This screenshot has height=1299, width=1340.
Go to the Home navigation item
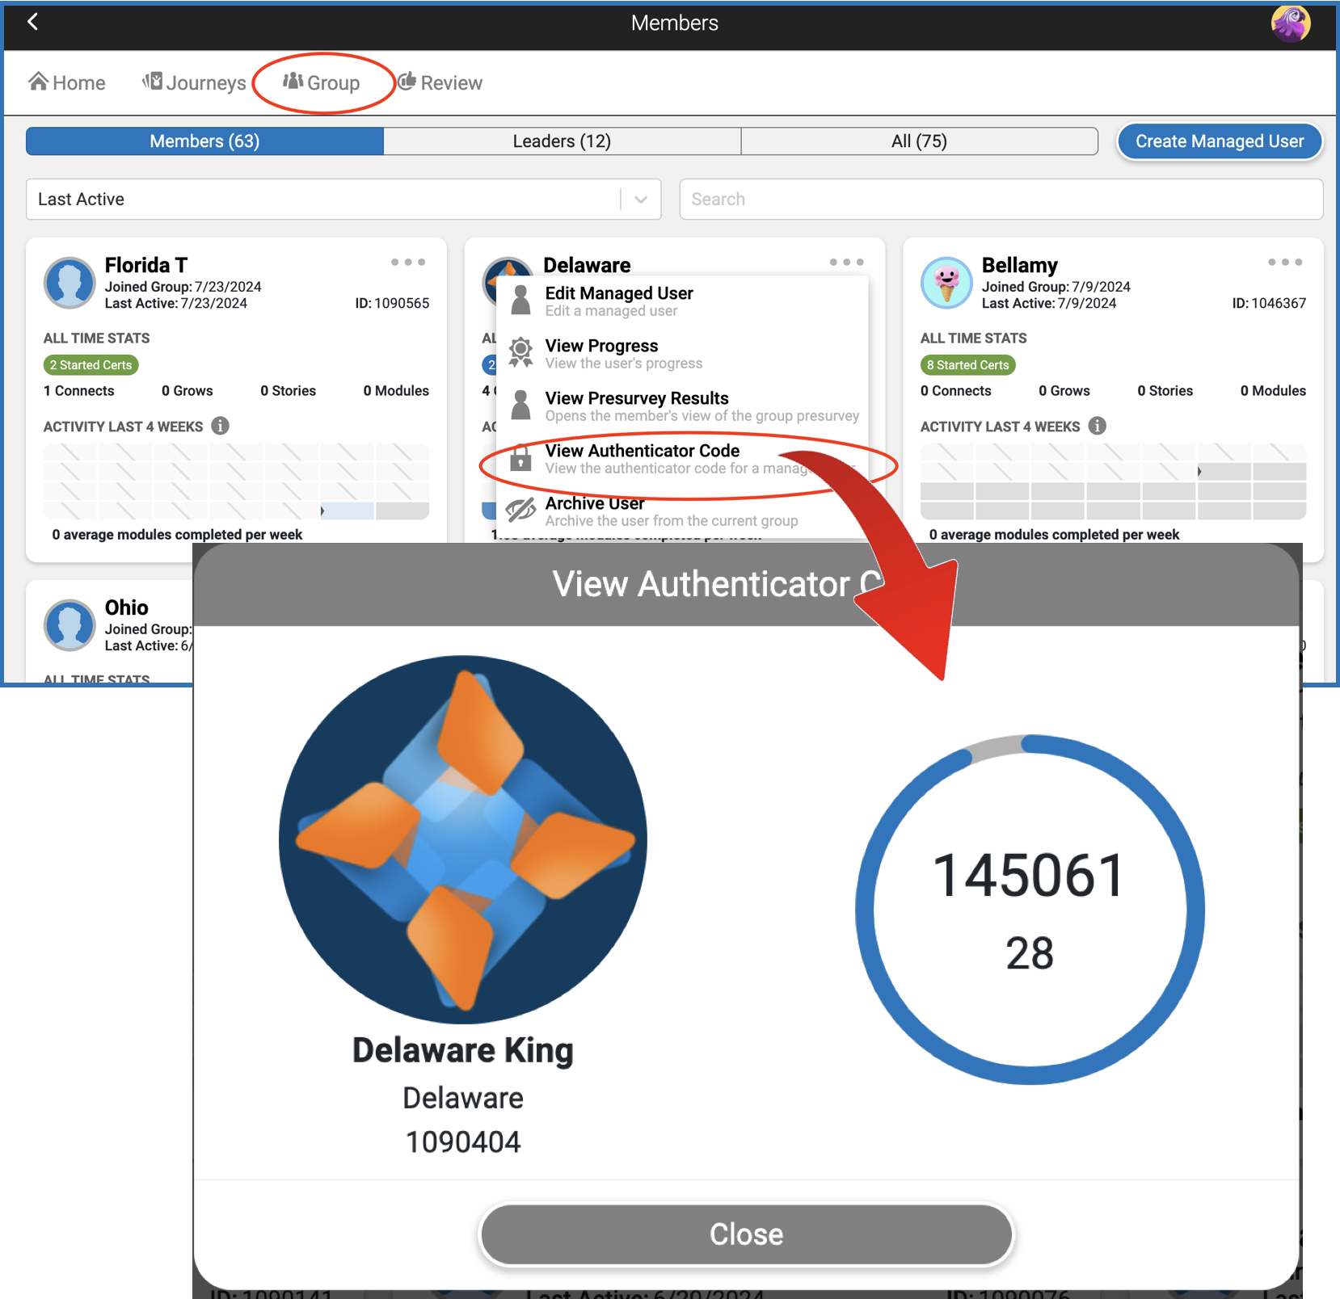[67, 83]
